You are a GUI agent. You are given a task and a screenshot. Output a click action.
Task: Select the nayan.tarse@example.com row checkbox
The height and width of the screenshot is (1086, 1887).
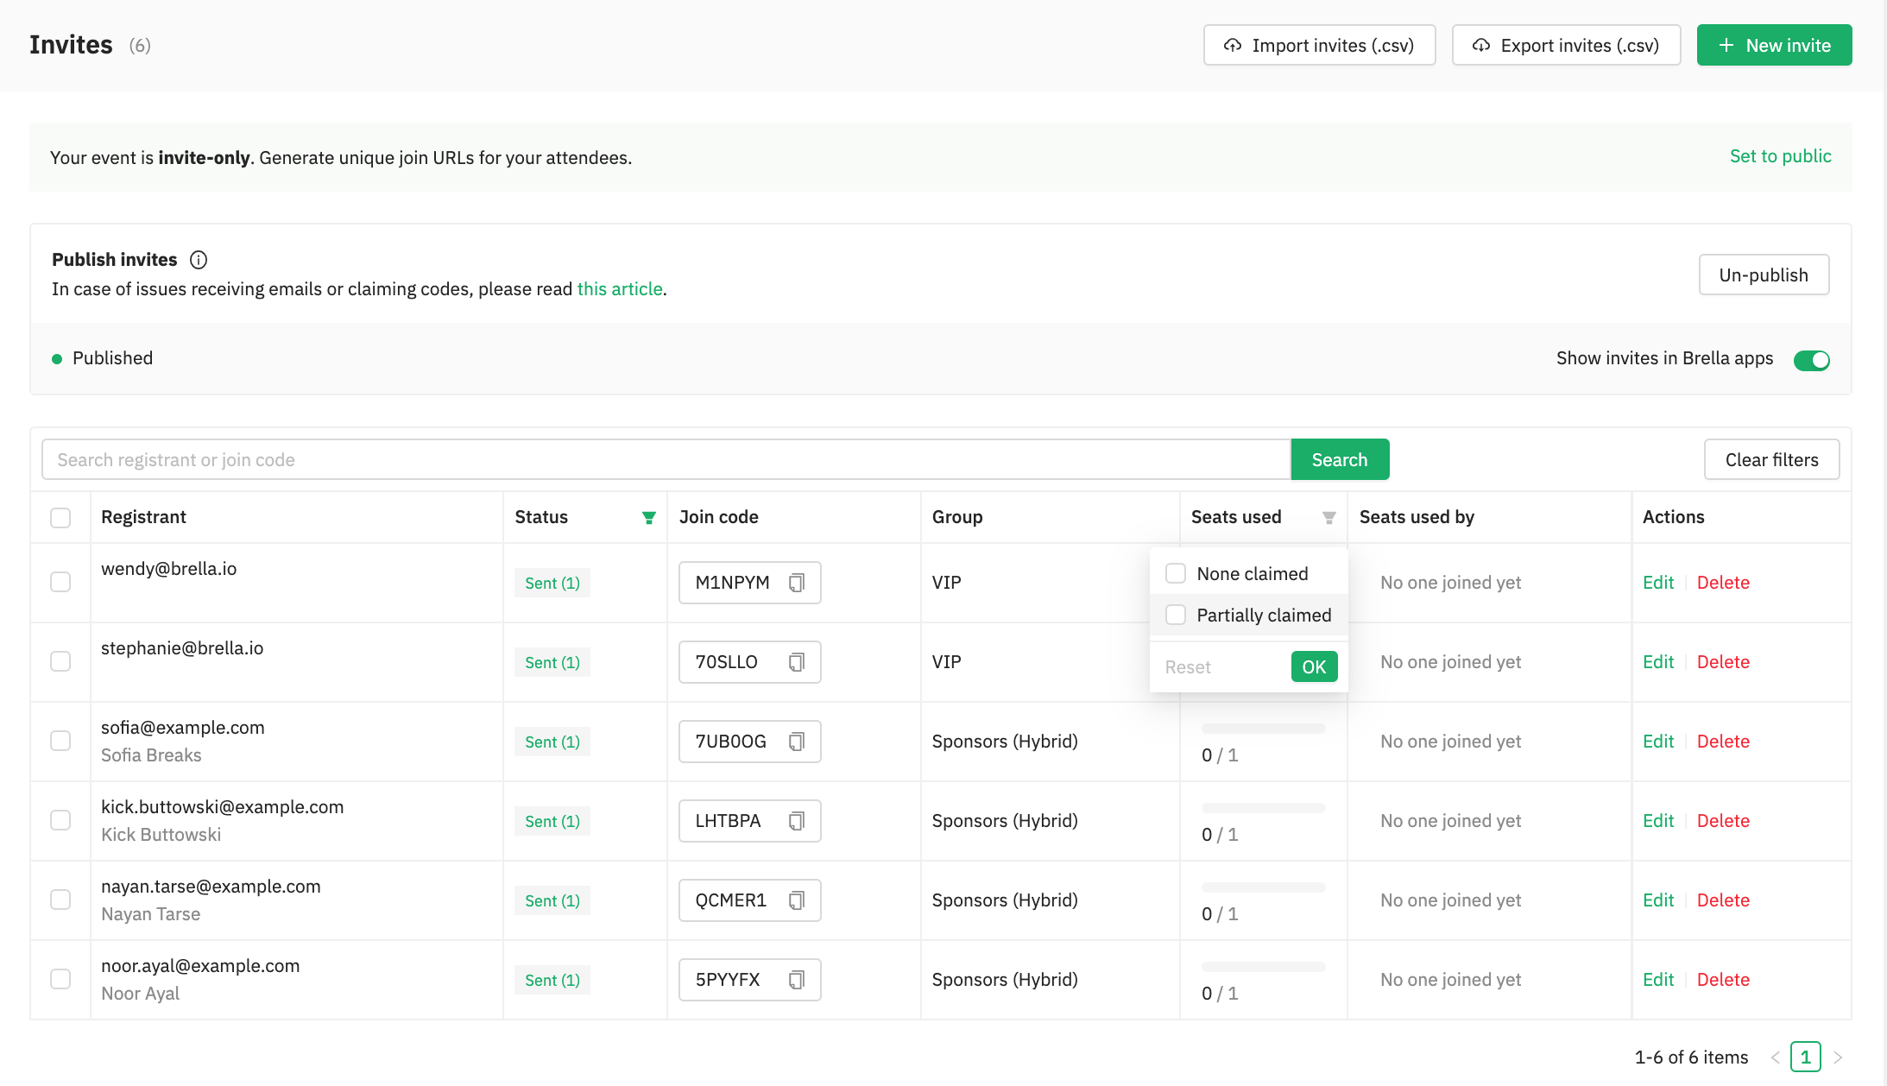pyautogui.click(x=60, y=900)
